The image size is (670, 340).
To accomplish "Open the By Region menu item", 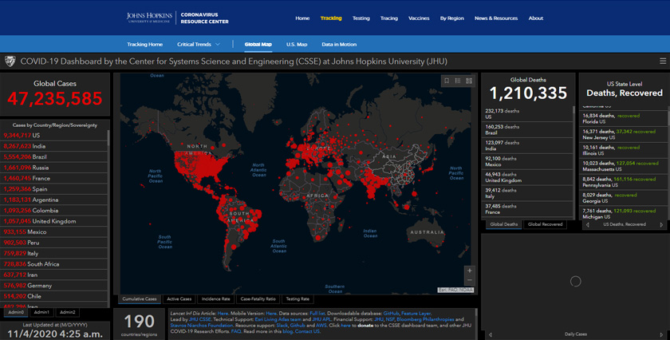I will click(x=452, y=18).
